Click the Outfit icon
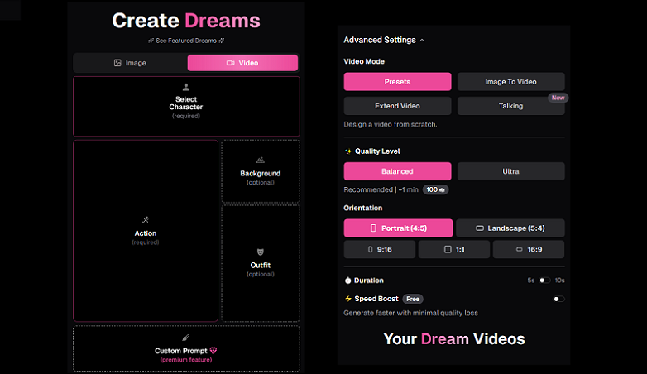647x374 pixels. 261,252
